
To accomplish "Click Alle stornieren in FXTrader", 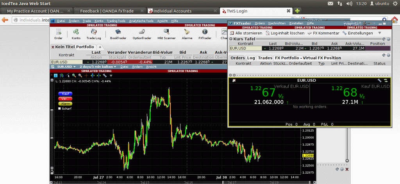I will click(246, 33).
